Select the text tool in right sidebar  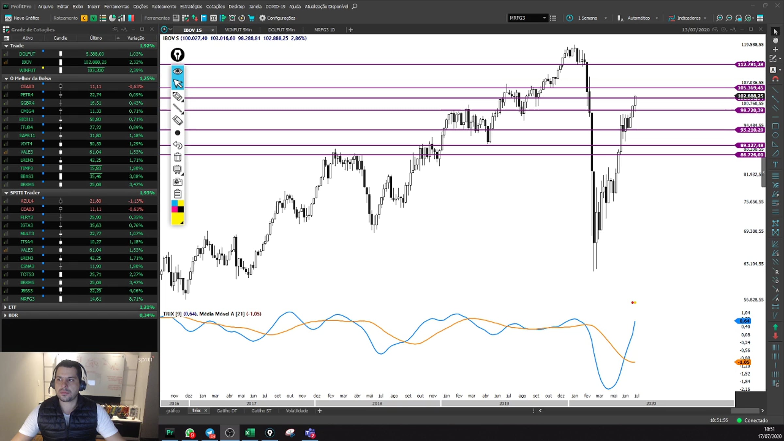[775, 164]
